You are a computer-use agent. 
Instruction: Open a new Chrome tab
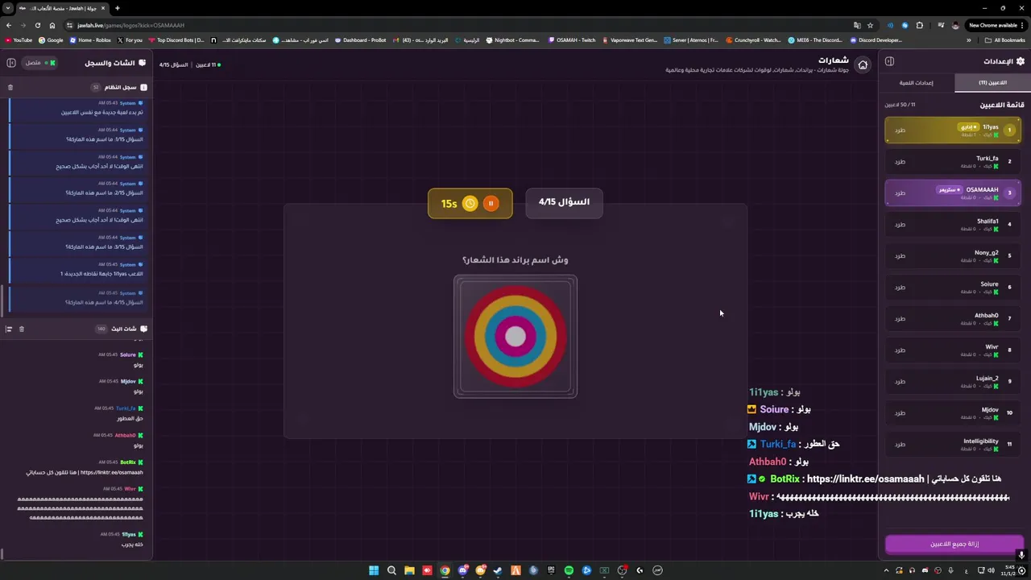(x=117, y=8)
